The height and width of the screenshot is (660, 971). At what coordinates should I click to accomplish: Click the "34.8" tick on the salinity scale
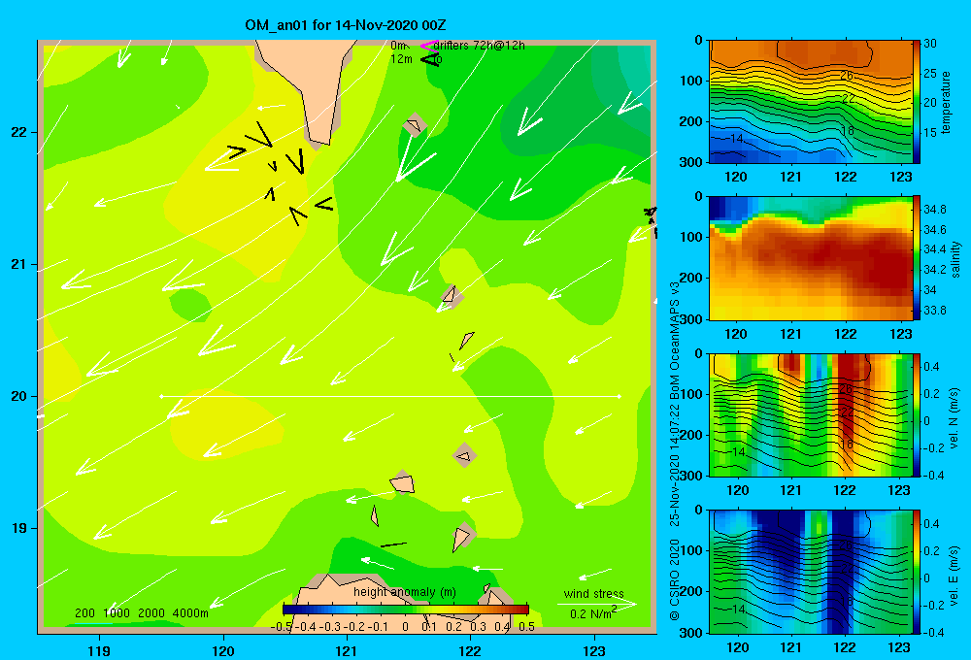tap(934, 210)
